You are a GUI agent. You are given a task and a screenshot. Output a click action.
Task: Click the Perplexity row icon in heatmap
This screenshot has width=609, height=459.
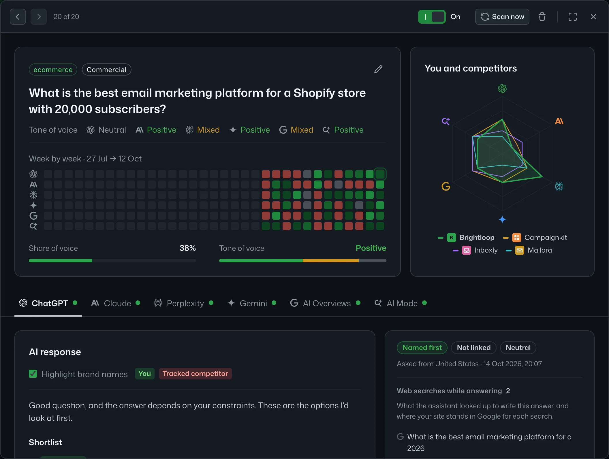pyautogui.click(x=33, y=195)
